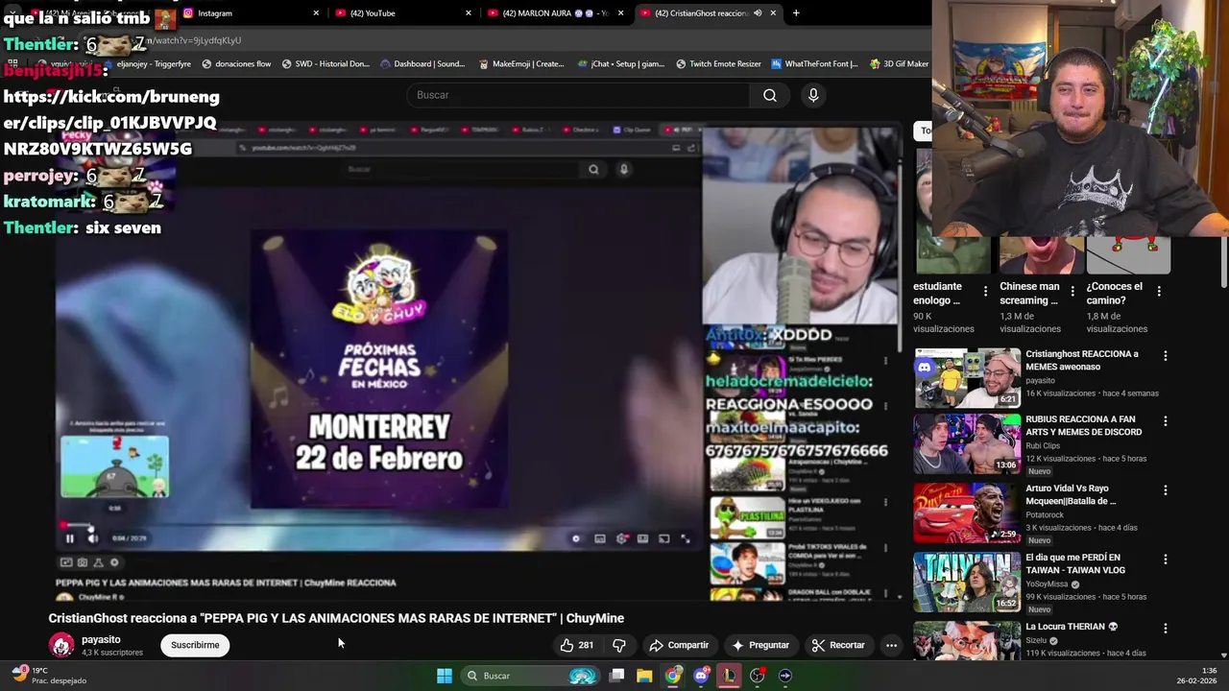This screenshot has width=1229, height=691.
Task: Open the payasito channel name link
Action: [x=101, y=639]
